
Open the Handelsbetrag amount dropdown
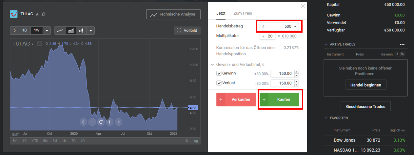click(x=279, y=26)
